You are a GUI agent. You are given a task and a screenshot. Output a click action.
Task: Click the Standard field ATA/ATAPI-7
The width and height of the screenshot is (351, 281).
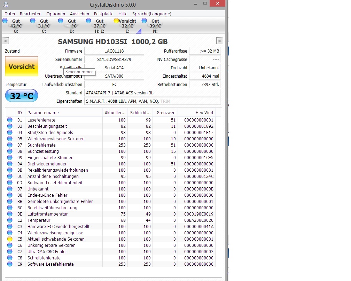(x=153, y=93)
